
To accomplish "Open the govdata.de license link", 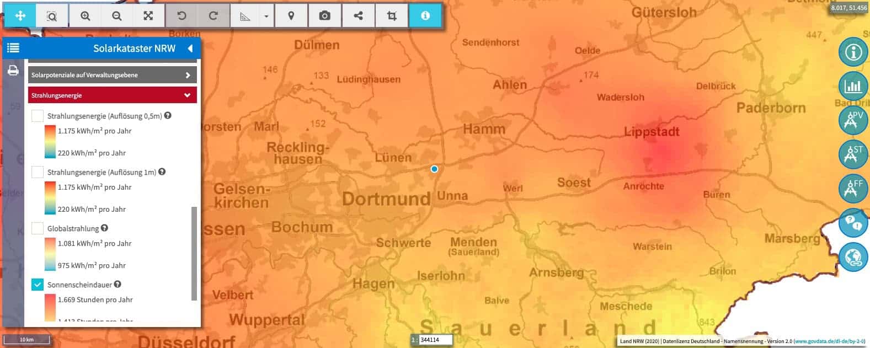I will point(829,341).
